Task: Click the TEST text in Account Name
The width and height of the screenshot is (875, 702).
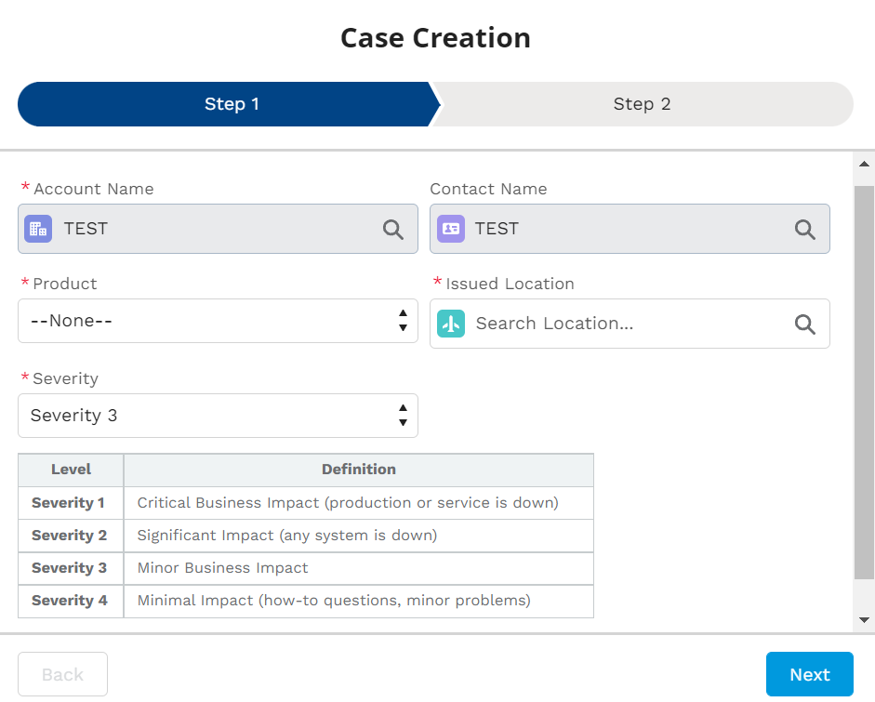Action: (x=86, y=229)
